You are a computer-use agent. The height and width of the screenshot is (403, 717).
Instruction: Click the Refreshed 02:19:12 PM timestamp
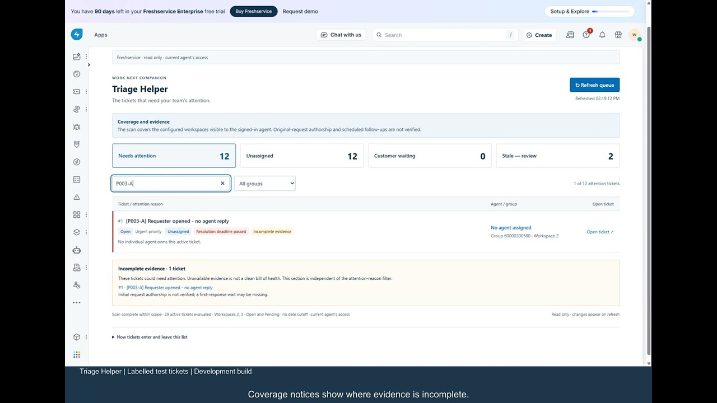tap(597, 99)
